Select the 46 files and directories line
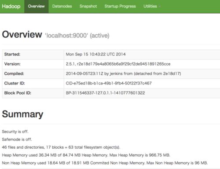 61,147
